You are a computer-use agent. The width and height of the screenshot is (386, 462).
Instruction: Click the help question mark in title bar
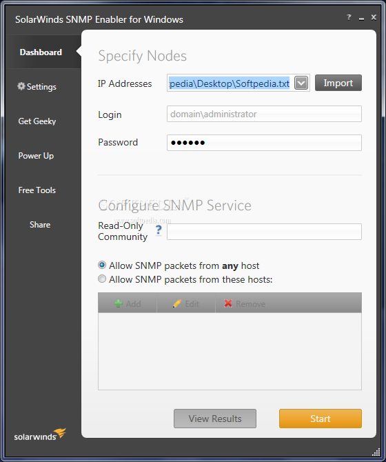[x=349, y=17]
